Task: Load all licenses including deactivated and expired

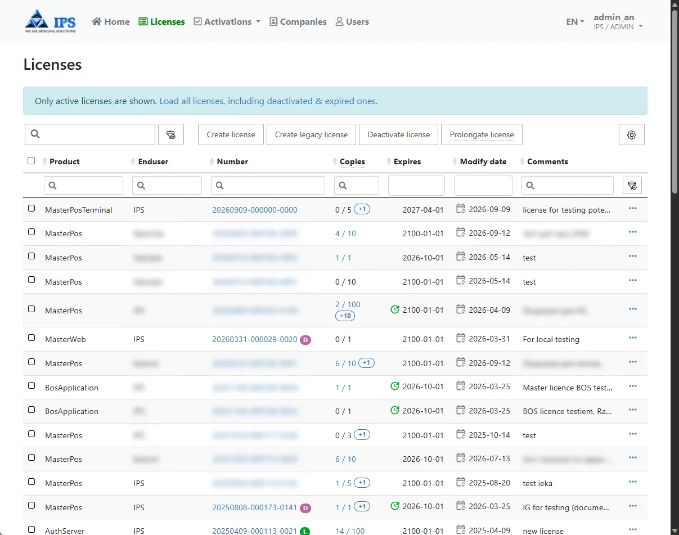Action: point(268,101)
